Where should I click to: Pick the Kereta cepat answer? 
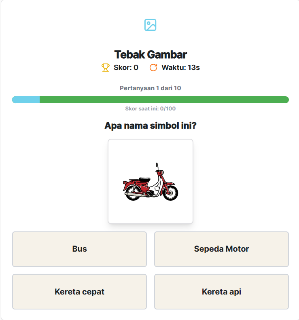(79, 292)
